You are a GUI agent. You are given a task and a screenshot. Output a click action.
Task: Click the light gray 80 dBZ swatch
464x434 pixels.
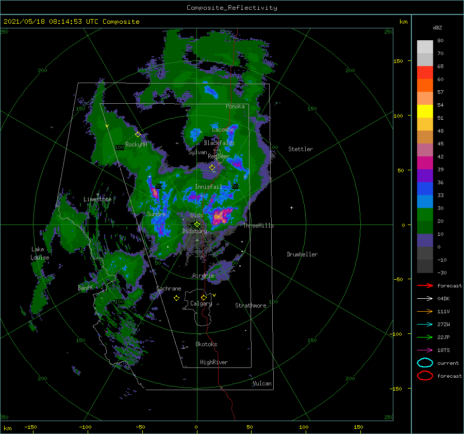click(425, 46)
